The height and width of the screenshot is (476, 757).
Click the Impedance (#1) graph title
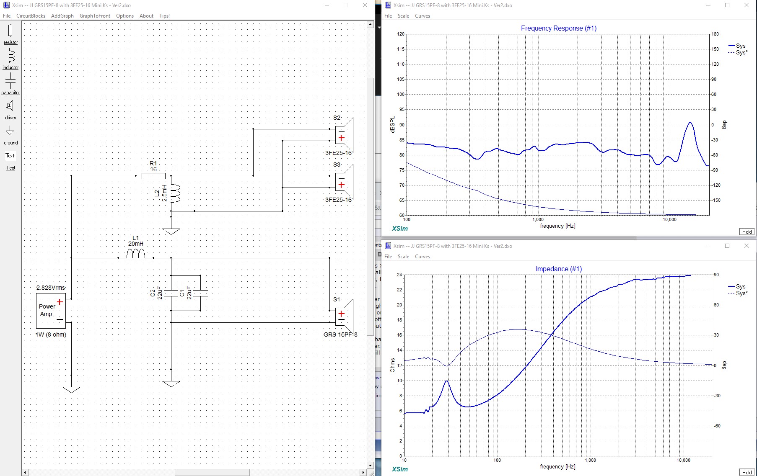click(x=559, y=269)
